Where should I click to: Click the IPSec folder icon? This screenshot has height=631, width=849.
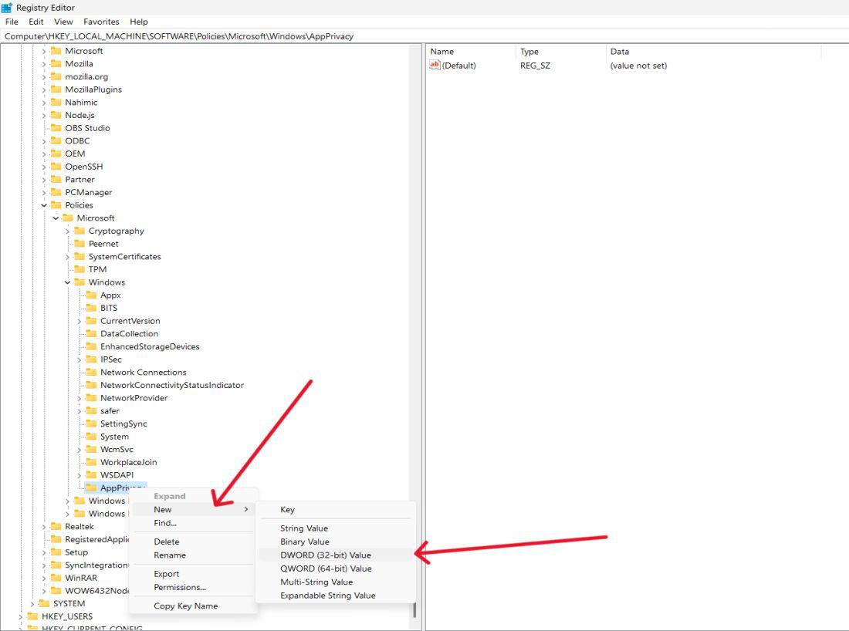92,359
